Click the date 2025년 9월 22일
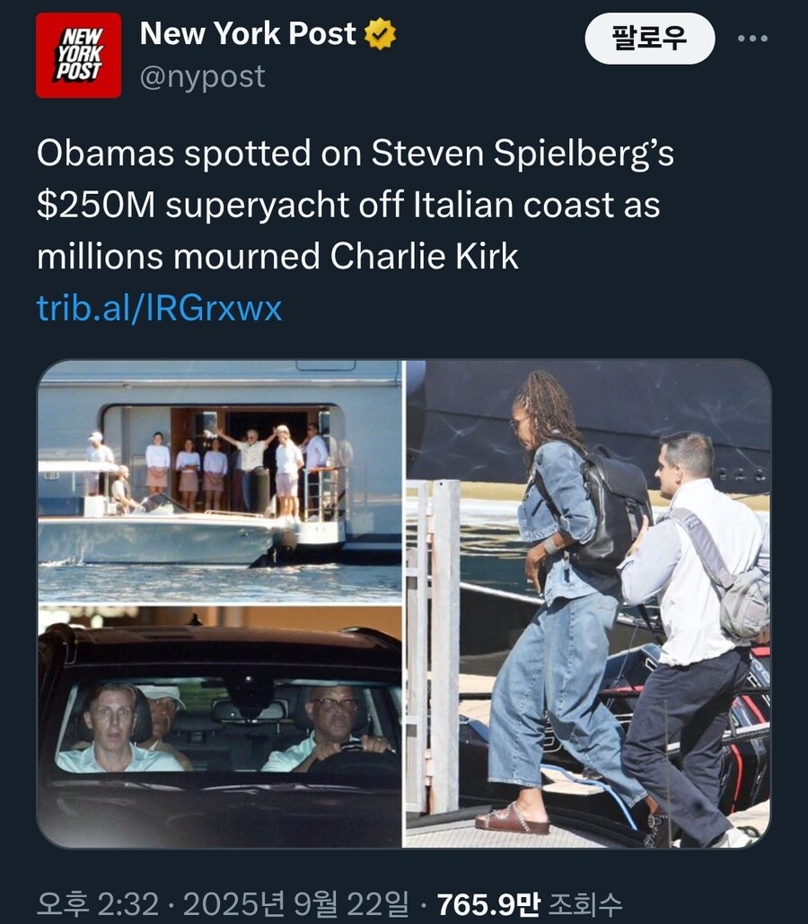The width and height of the screenshot is (808, 924). click(x=296, y=903)
